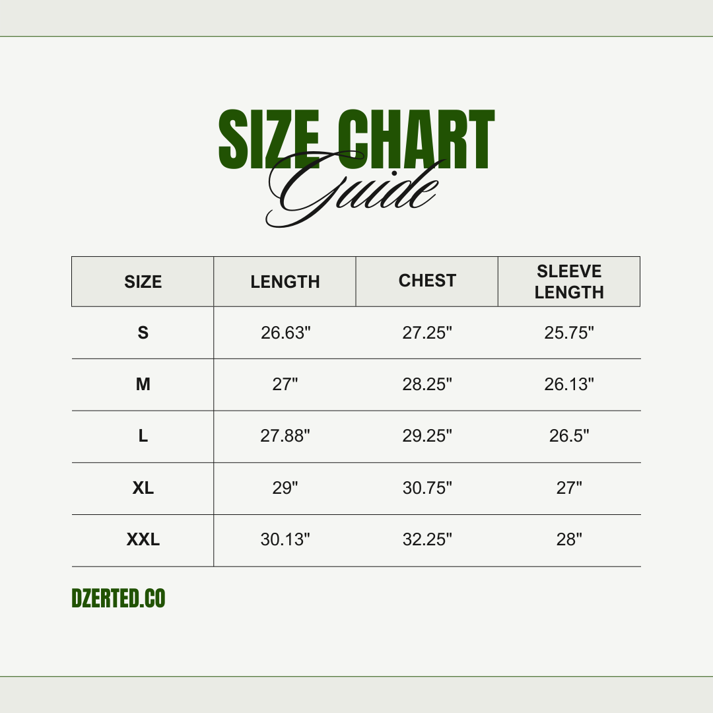This screenshot has width=713, height=713.
Task: Select the 28.25" chest value
Action: (x=427, y=384)
